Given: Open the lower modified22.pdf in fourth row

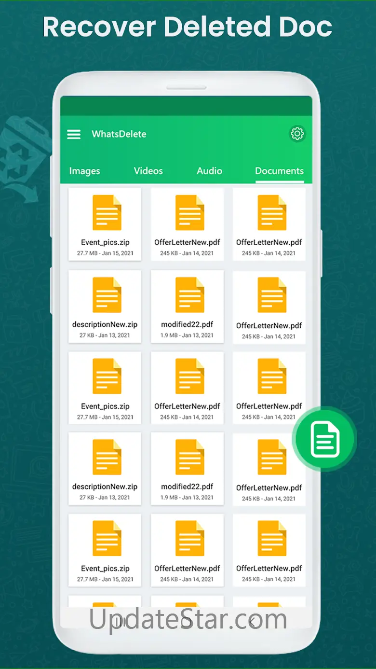Looking at the screenshot, I should point(187,469).
